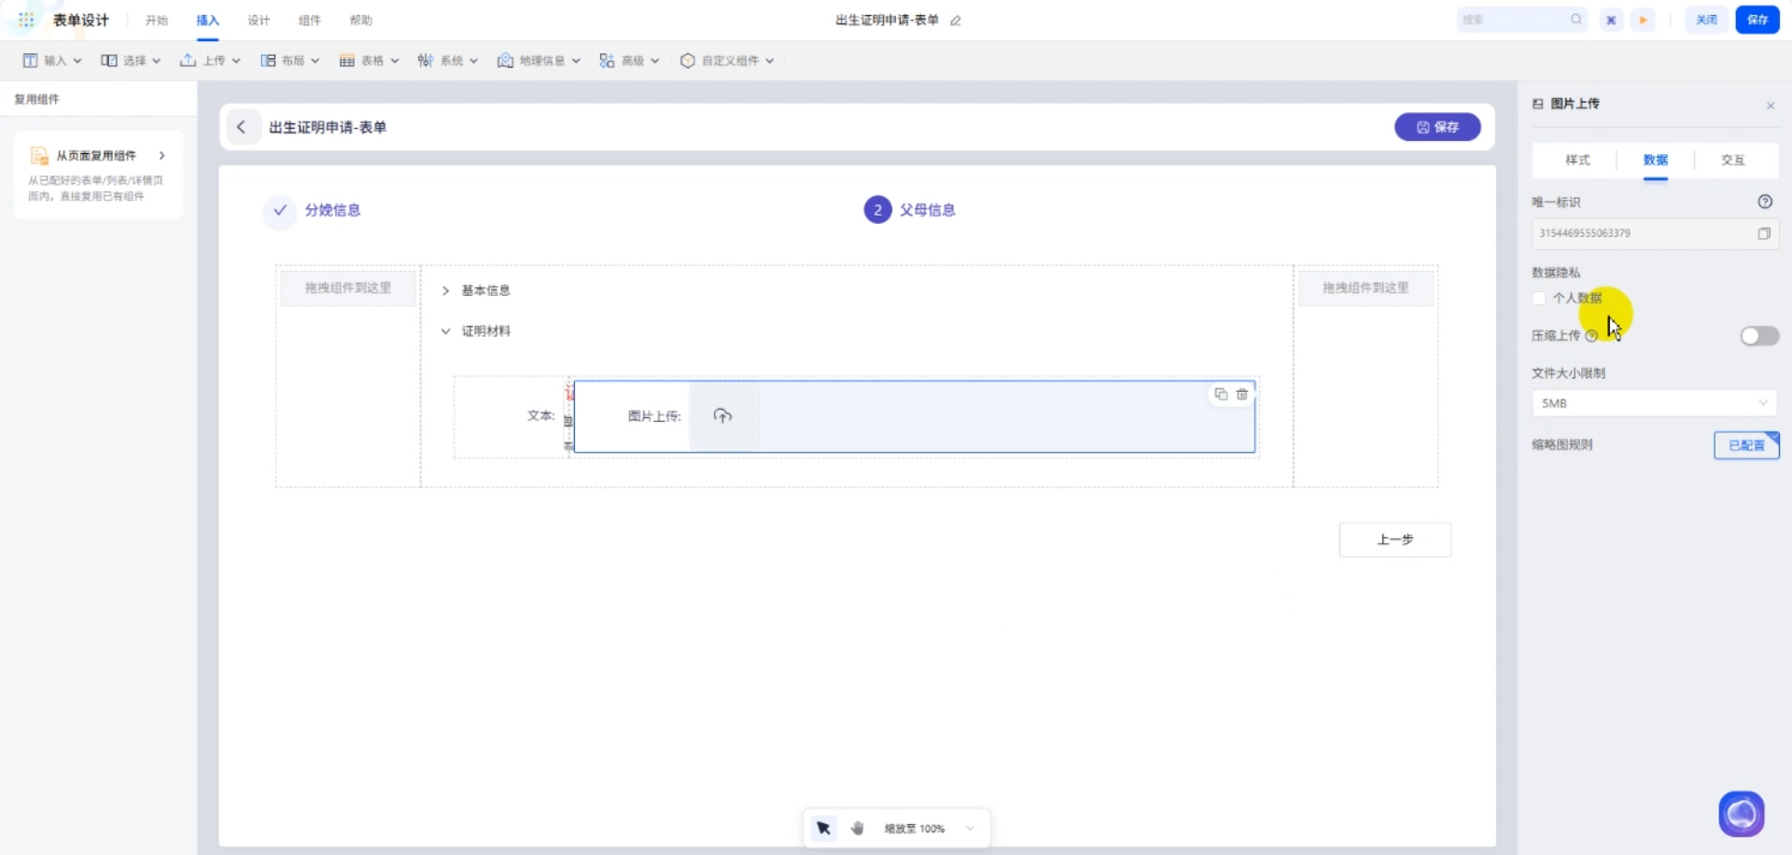Open the 文件大小限制 5MB dropdown

[1654, 403]
